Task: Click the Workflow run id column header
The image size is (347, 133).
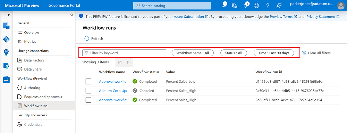Action: tap(269, 72)
